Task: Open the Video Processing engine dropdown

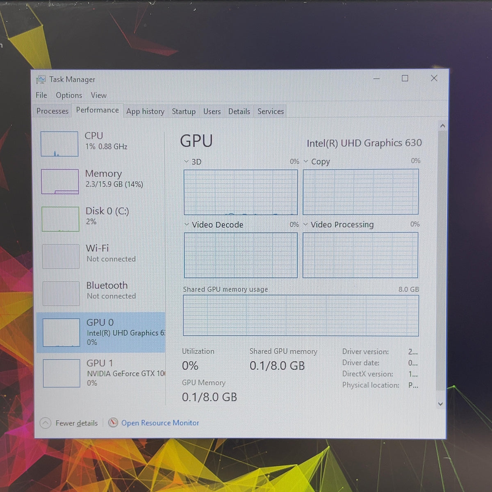Action: (x=305, y=225)
